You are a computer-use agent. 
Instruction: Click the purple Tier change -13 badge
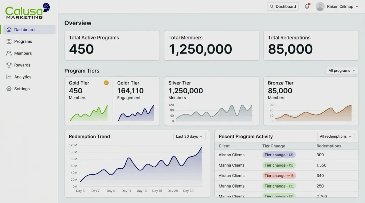(279, 155)
